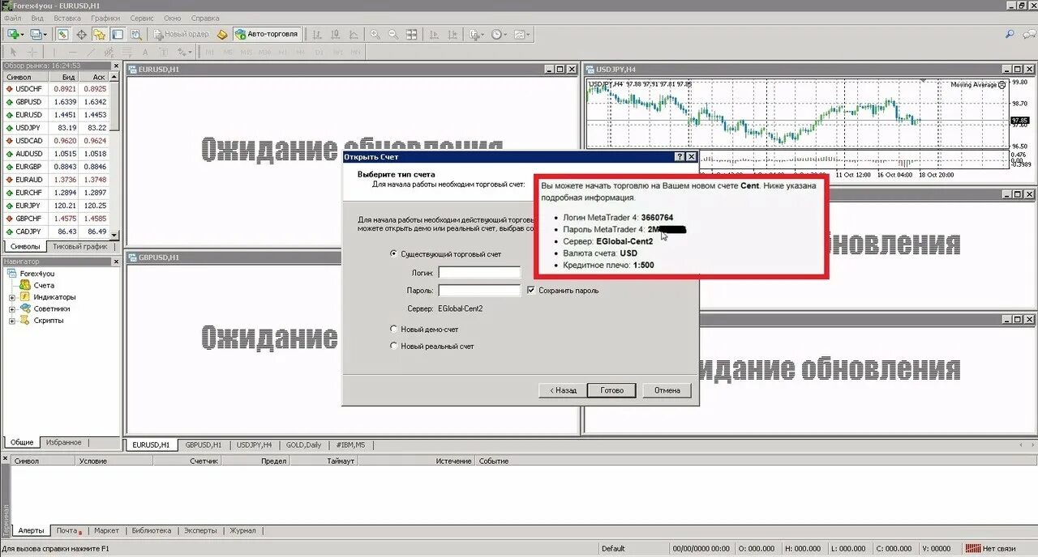Enable chart auto scroll icon

(x=434, y=34)
